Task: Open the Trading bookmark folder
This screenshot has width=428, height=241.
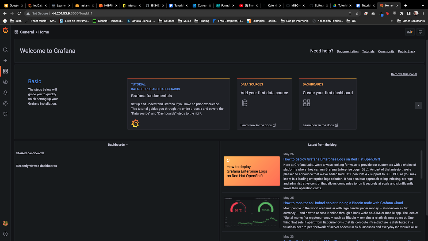Action: click(202, 21)
